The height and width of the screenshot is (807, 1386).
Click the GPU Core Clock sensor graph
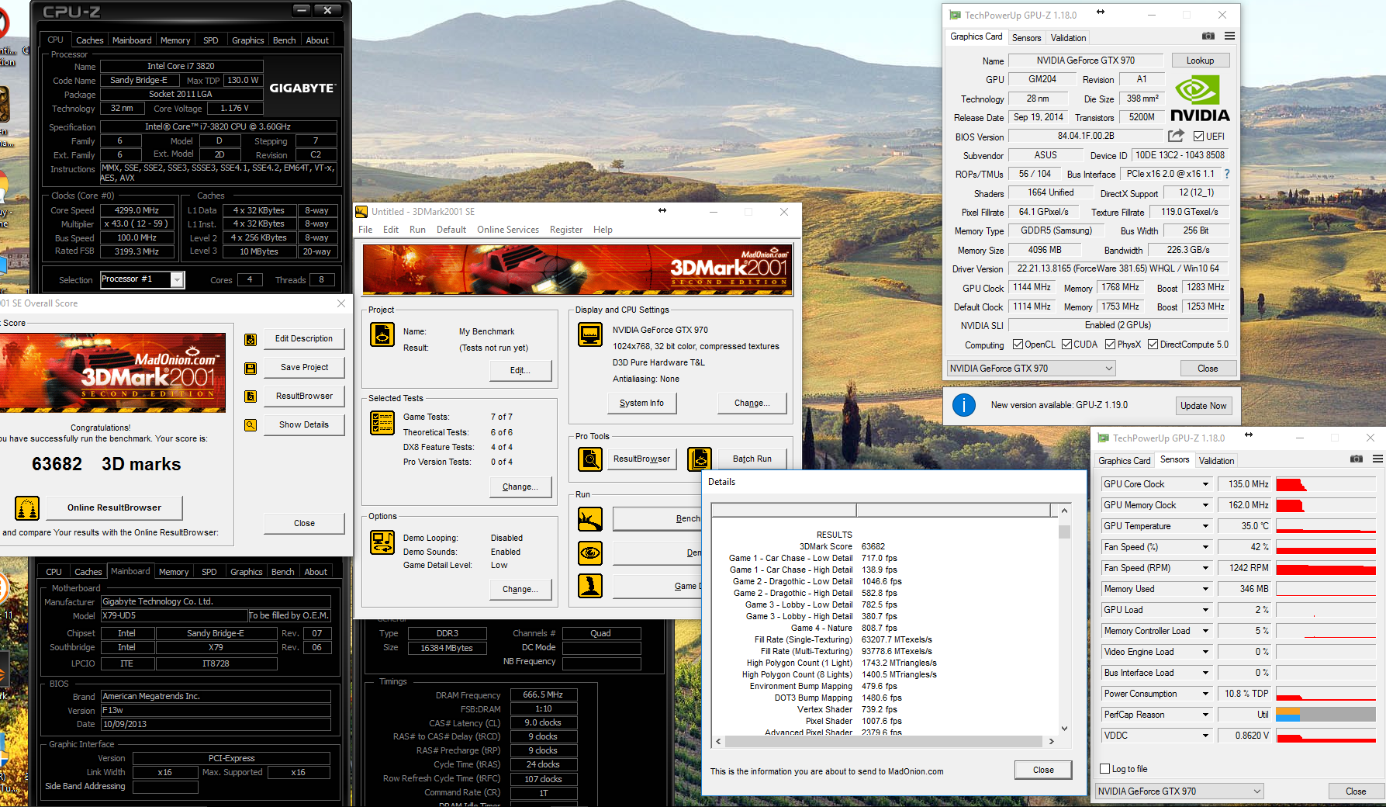(x=1326, y=484)
